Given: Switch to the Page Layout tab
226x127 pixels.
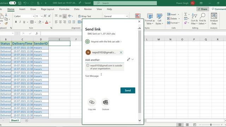Looking at the screenshot, I should [x=48, y=9].
